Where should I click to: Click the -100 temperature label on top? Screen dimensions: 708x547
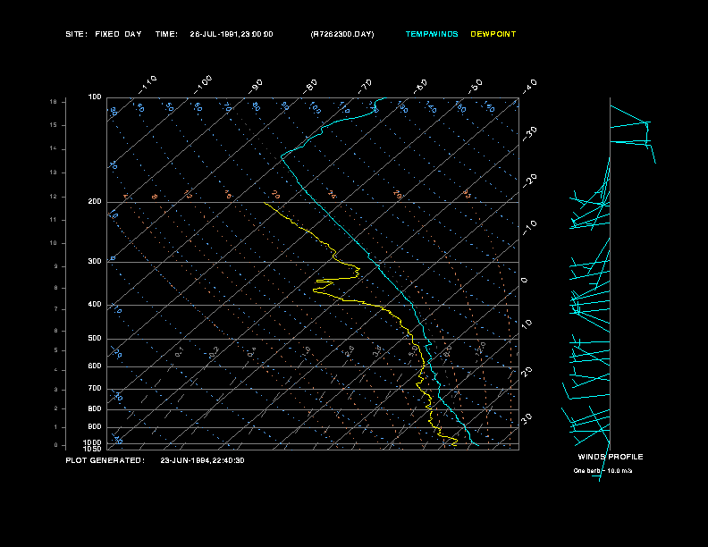point(203,84)
